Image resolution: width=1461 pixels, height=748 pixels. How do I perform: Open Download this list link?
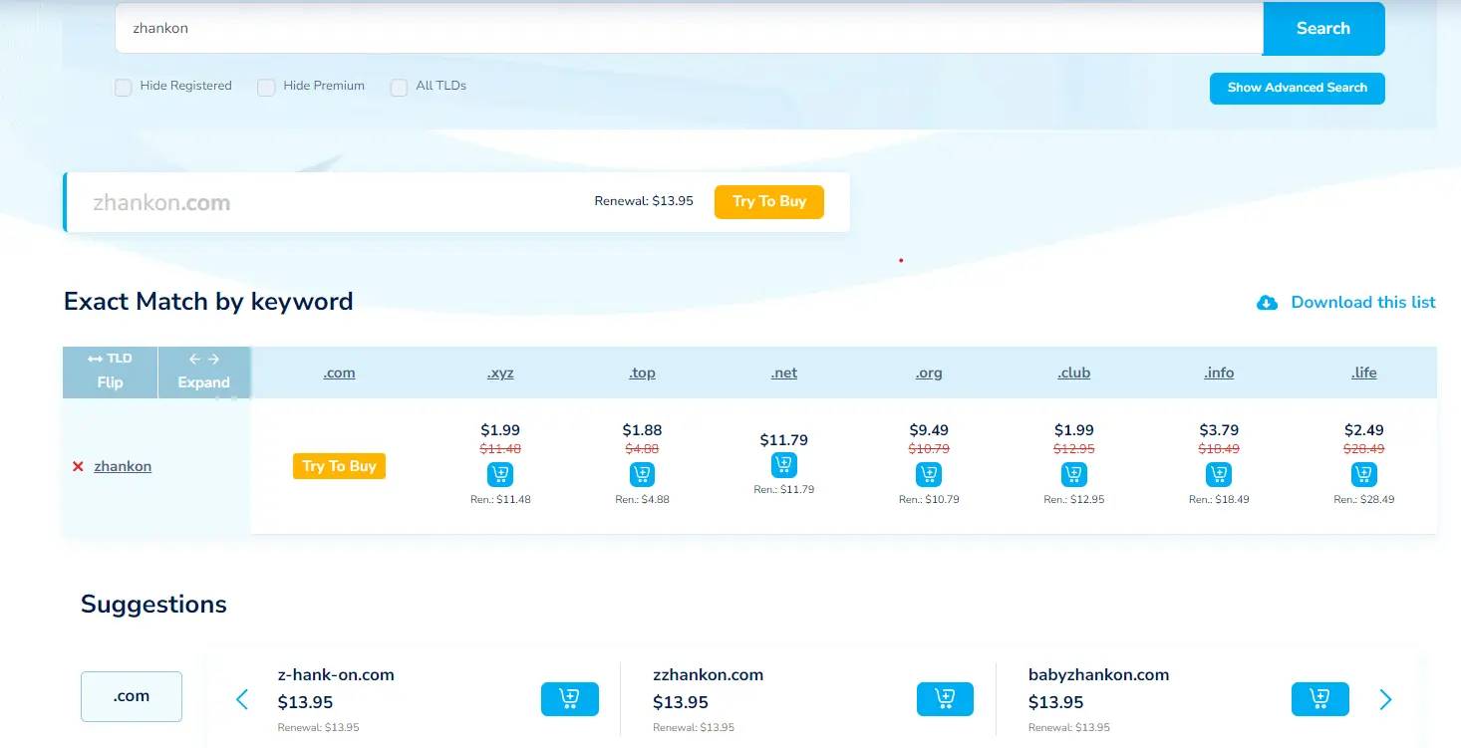1362,302
